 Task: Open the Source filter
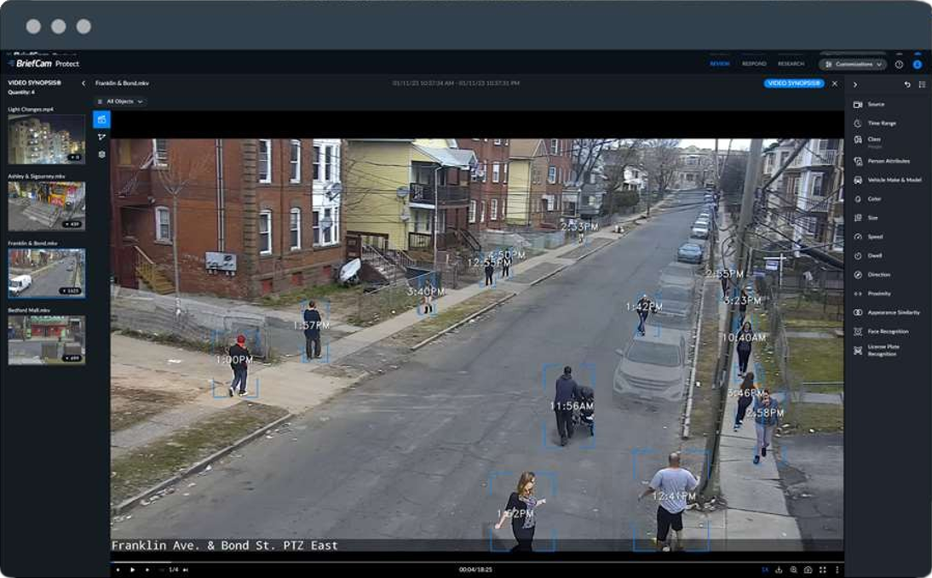875,105
